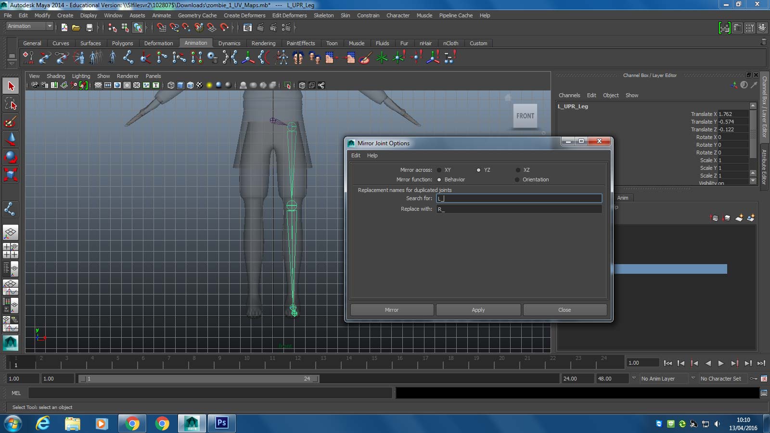Screen dimensions: 770x433
Task: Click the FRONT view cube
Action: pyautogui.click(x=525, y=116)
